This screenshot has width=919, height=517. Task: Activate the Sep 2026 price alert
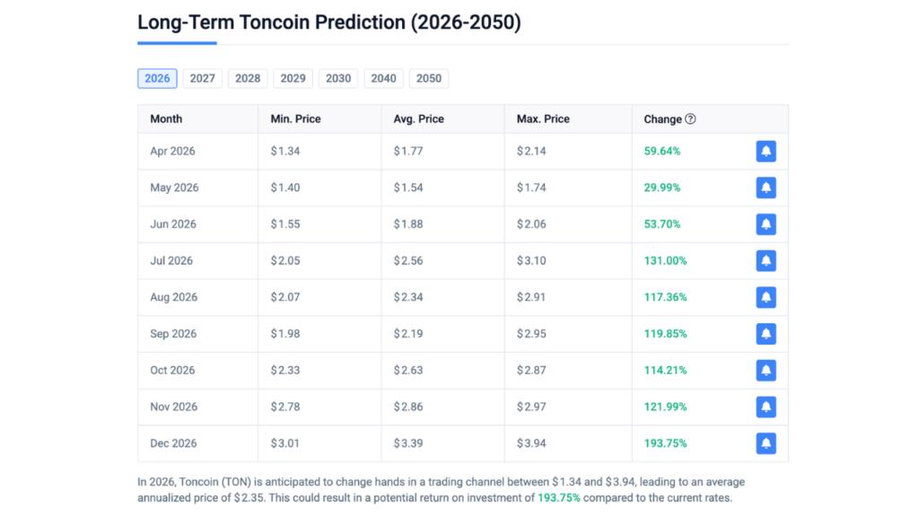tap(766, 333)
